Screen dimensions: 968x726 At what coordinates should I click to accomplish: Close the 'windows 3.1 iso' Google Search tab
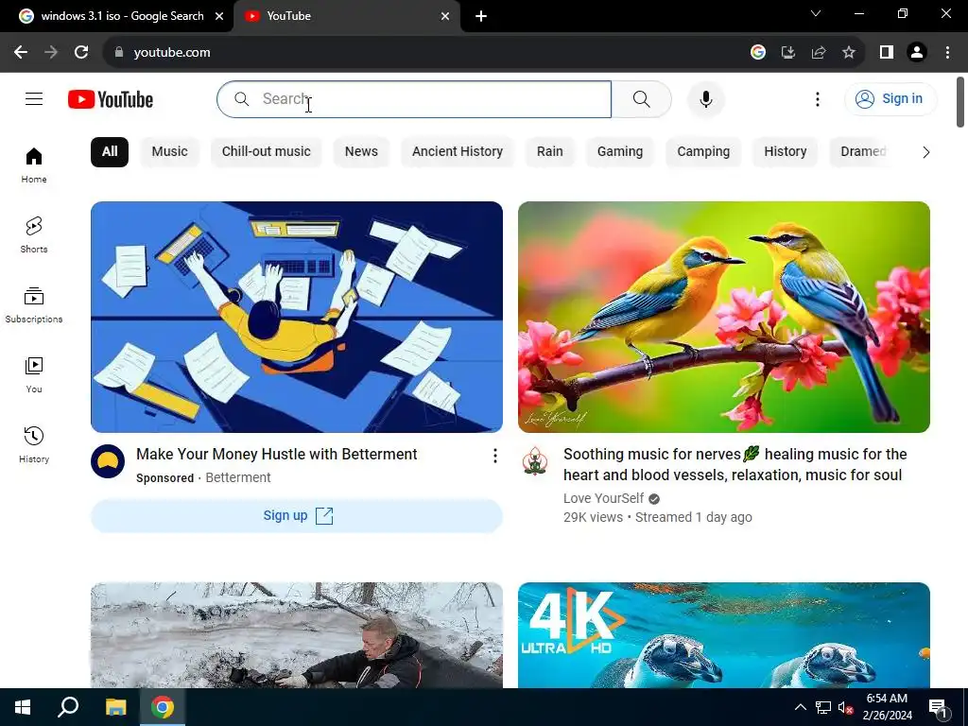219,16
